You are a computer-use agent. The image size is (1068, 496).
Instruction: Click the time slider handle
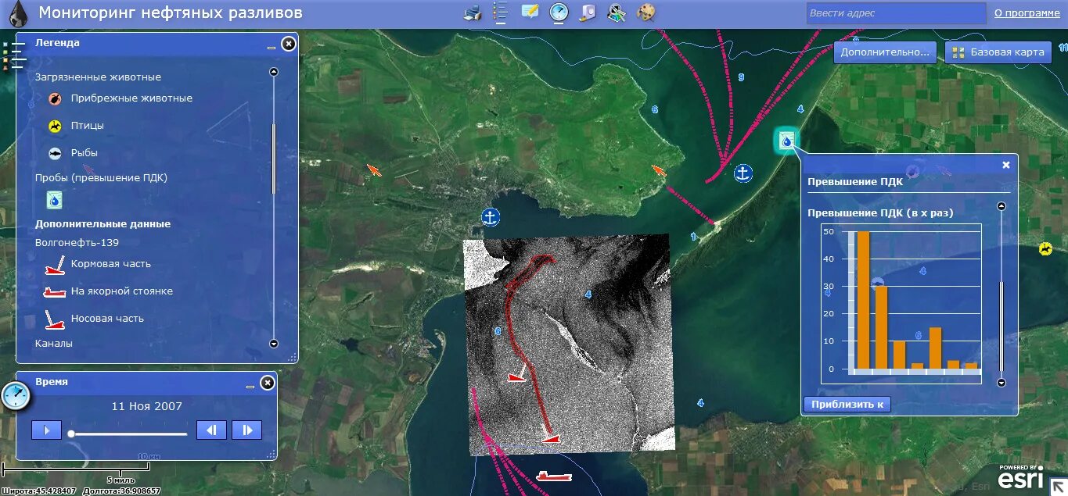coord(71,434)
